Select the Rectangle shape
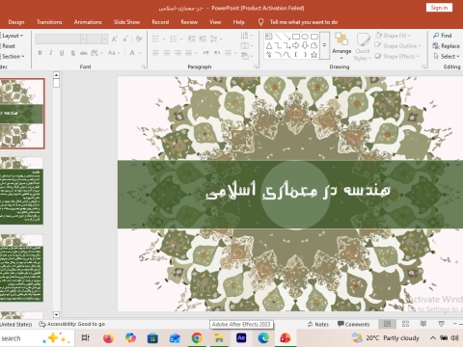 pyautogui.click(x=296, y=37)
